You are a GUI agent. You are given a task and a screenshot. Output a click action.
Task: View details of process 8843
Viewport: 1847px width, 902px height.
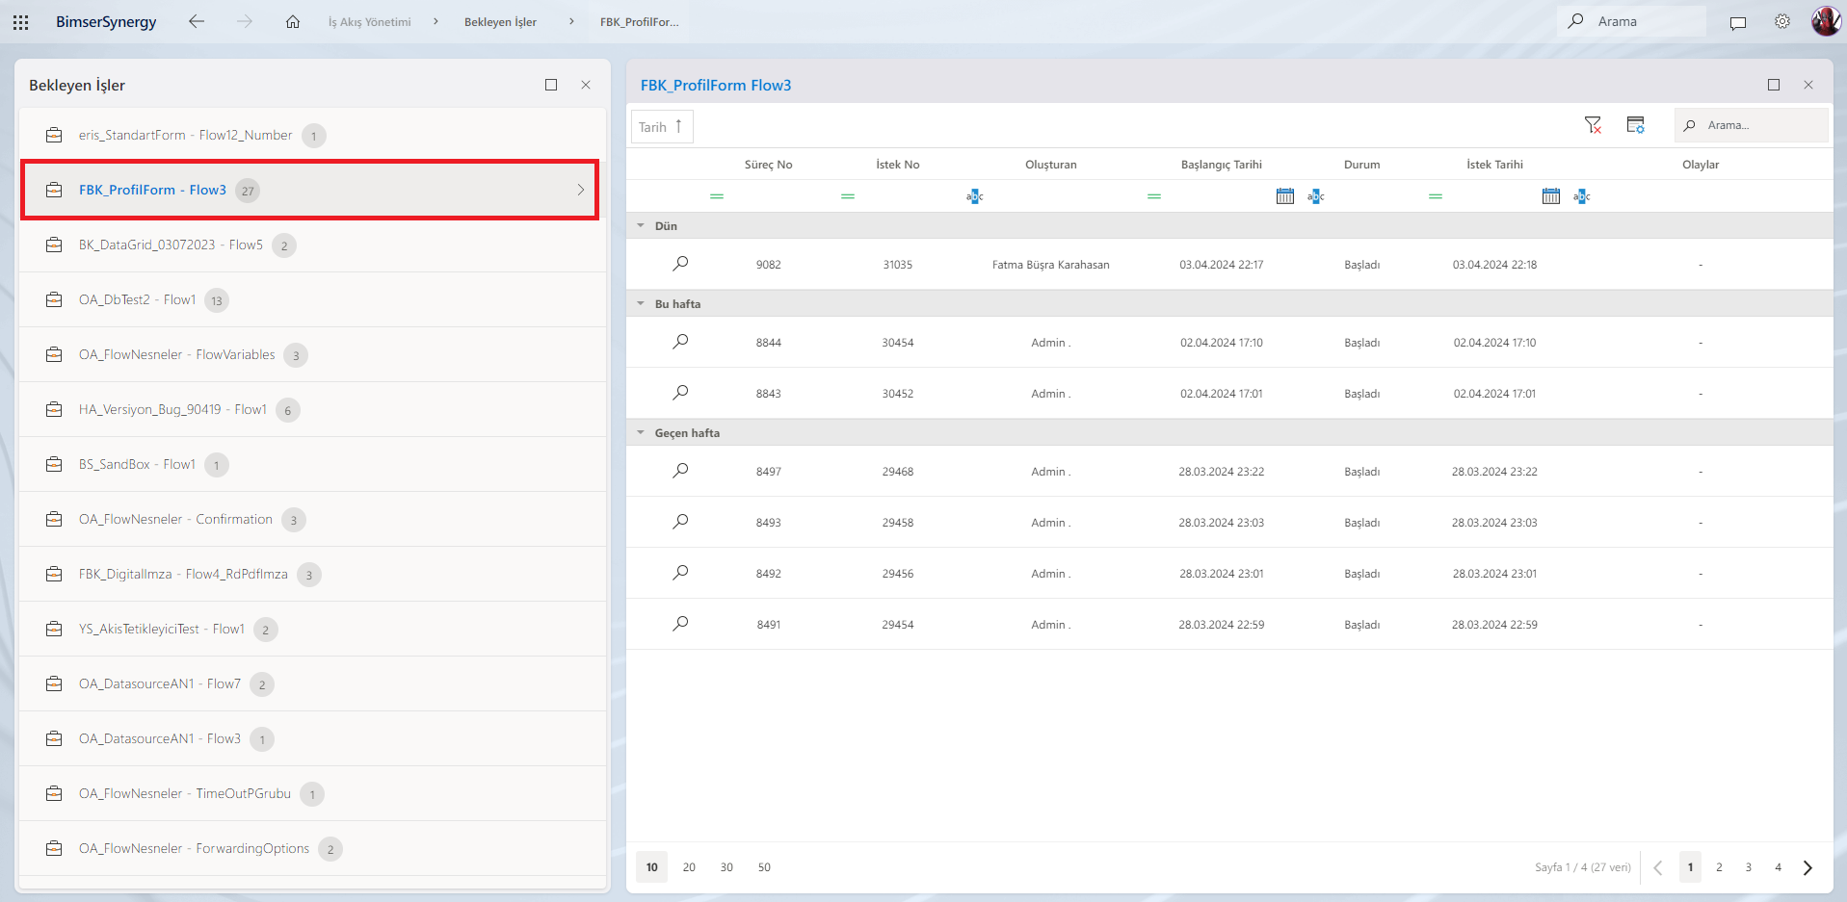[680, 393]
